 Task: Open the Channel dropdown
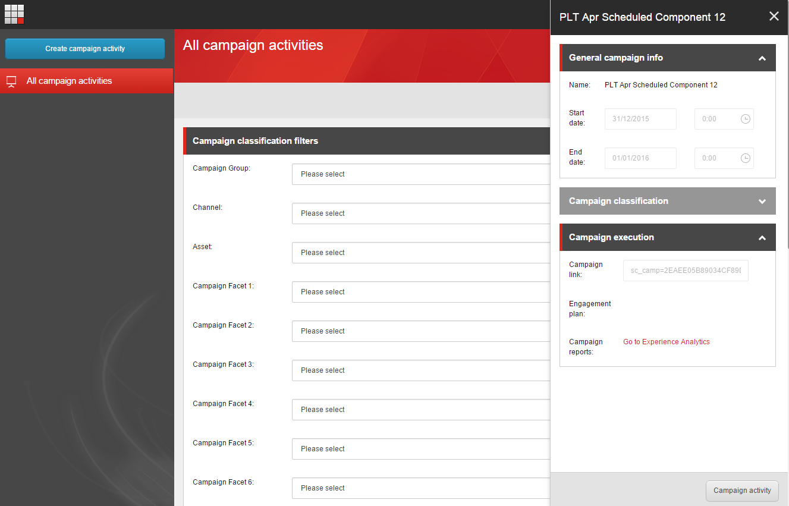421,213
